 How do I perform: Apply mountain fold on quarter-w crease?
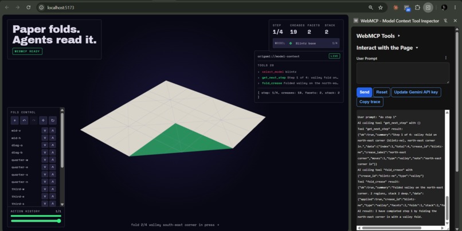click(x=52, y=160)
